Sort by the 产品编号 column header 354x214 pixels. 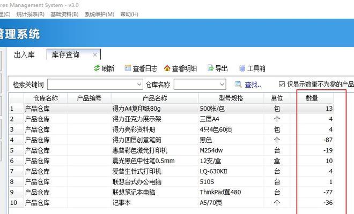coord(89,98)
